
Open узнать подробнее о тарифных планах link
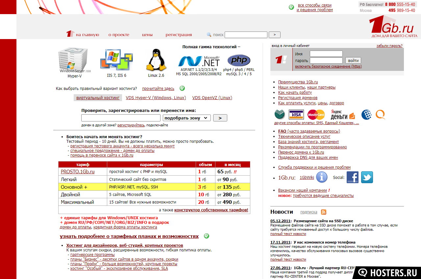129,236
